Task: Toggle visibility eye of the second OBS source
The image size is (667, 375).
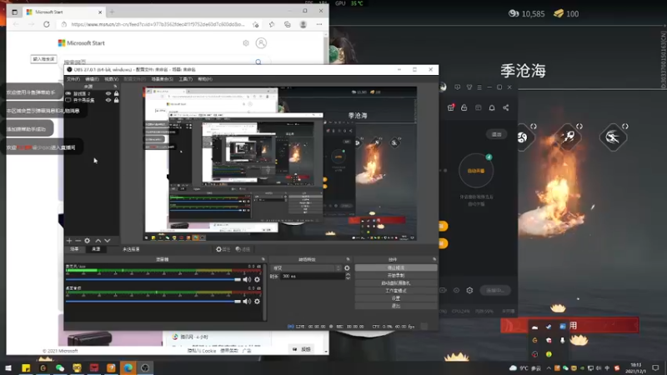Action: coord(108,100)
